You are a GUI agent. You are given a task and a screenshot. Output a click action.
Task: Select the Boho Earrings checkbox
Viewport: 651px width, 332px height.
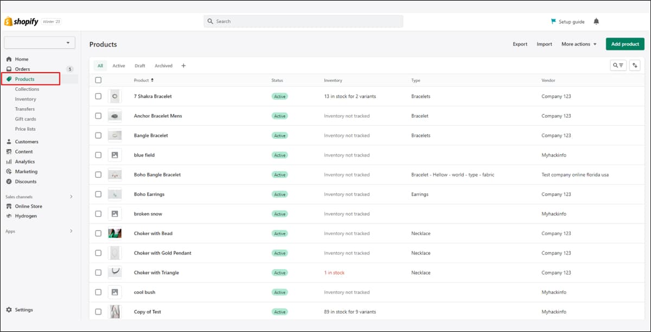pyautogui.click(x=98, y=194)
